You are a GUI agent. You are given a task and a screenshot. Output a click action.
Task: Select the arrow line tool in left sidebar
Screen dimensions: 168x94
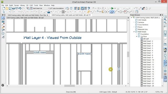click(x=3, y=24)
